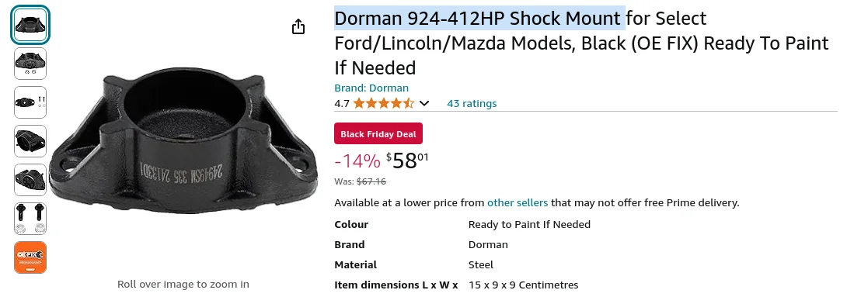This screenshot has width=847, height=297.
Task: Select the first highlighted shock mount thumbnail
Action: (30, 25)
